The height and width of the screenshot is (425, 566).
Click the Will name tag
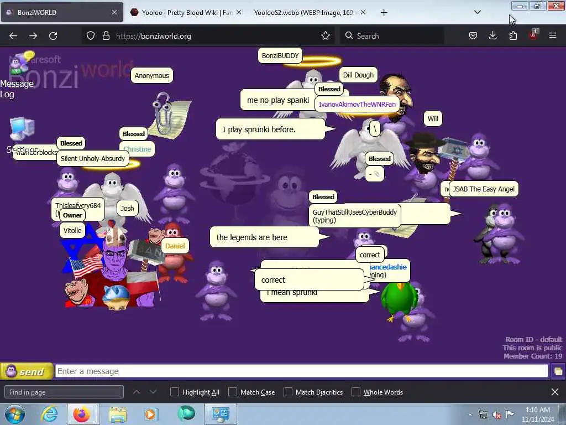433,118
